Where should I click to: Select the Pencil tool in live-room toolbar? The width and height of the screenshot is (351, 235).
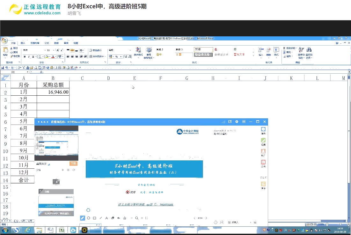point(82,218)
